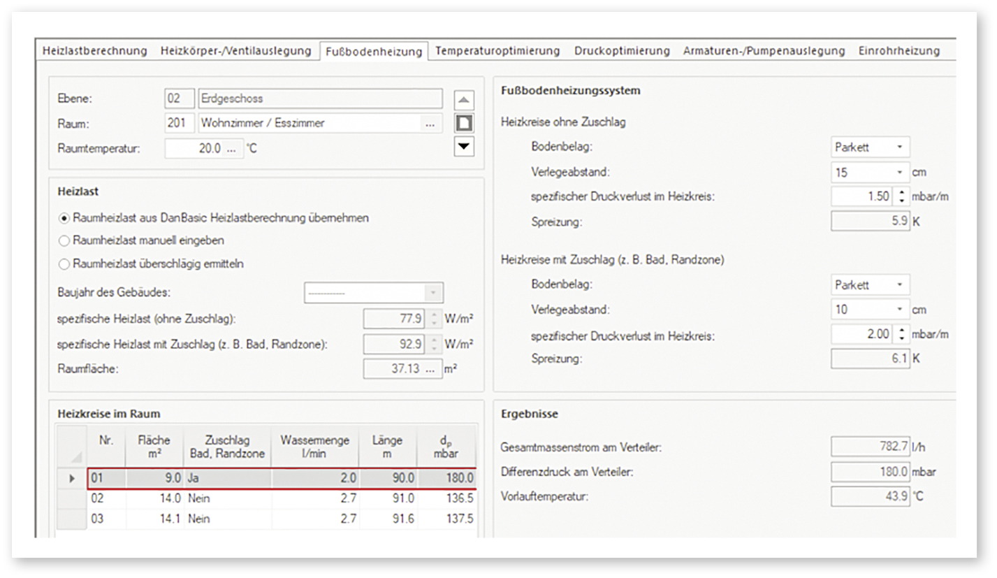This screenshot has height=578, width=997.
Task: Click ellipsis button in Raumfläche field
Action: (x=430, y=369)
